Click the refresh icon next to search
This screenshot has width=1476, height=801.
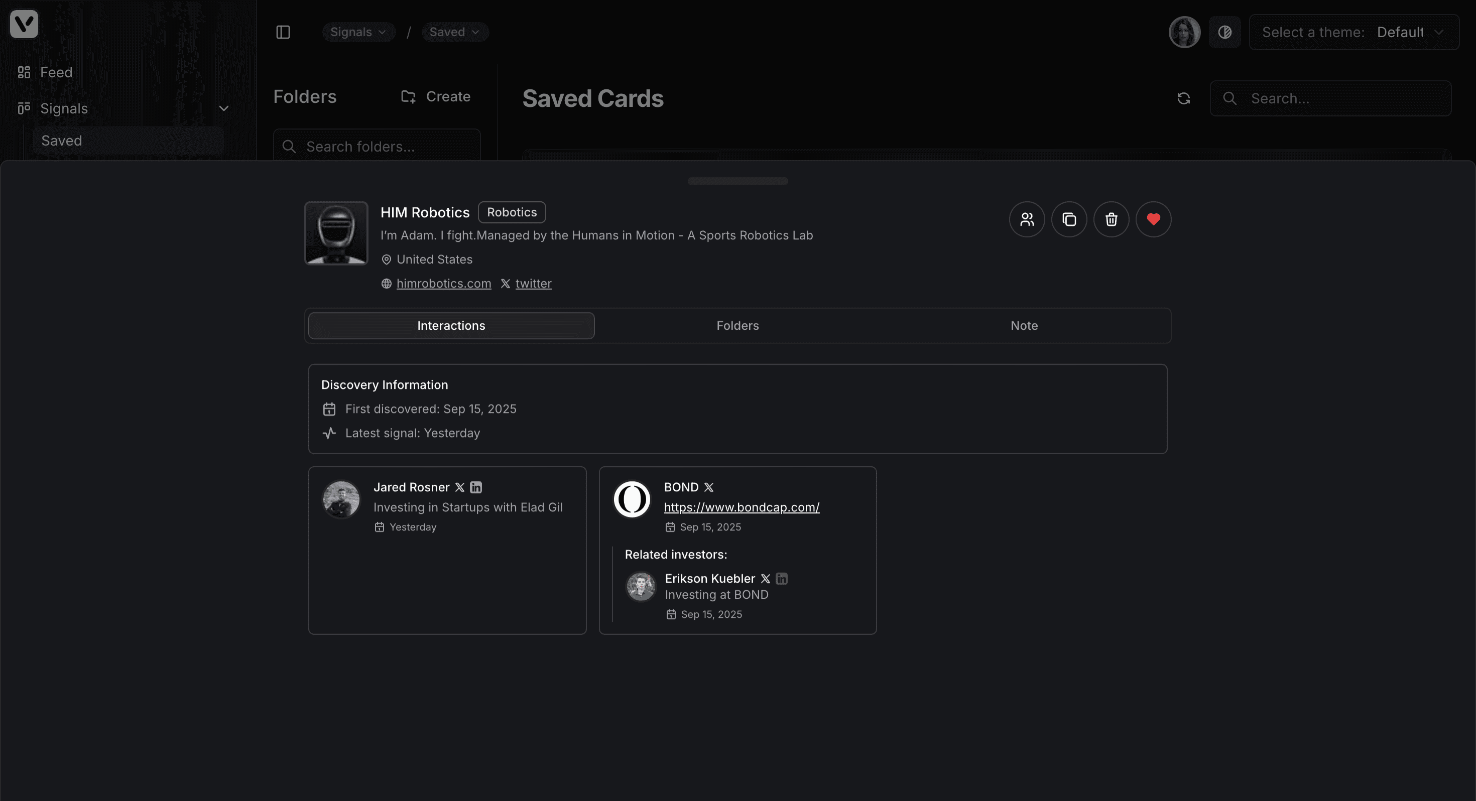[1184, 98]
